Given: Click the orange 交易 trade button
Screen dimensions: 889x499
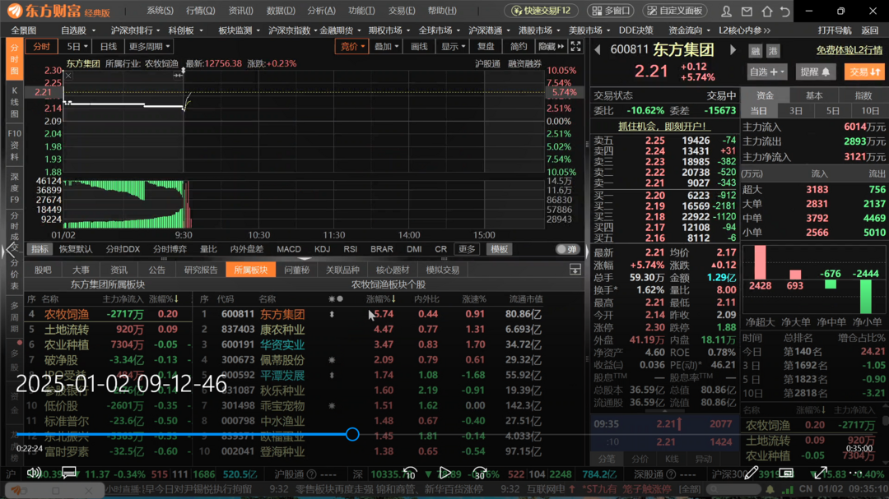Looking at the screenshot, I should pyautogui.click(x=864, y=72).
